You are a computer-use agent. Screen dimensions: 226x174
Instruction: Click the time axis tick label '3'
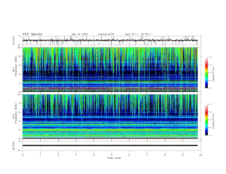(76, 155)
